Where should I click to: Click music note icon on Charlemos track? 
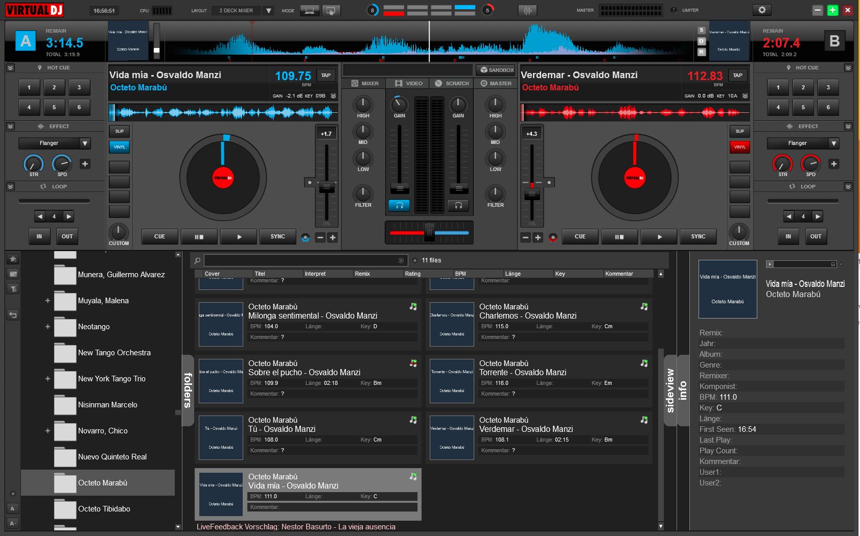[x=644, y=306]
